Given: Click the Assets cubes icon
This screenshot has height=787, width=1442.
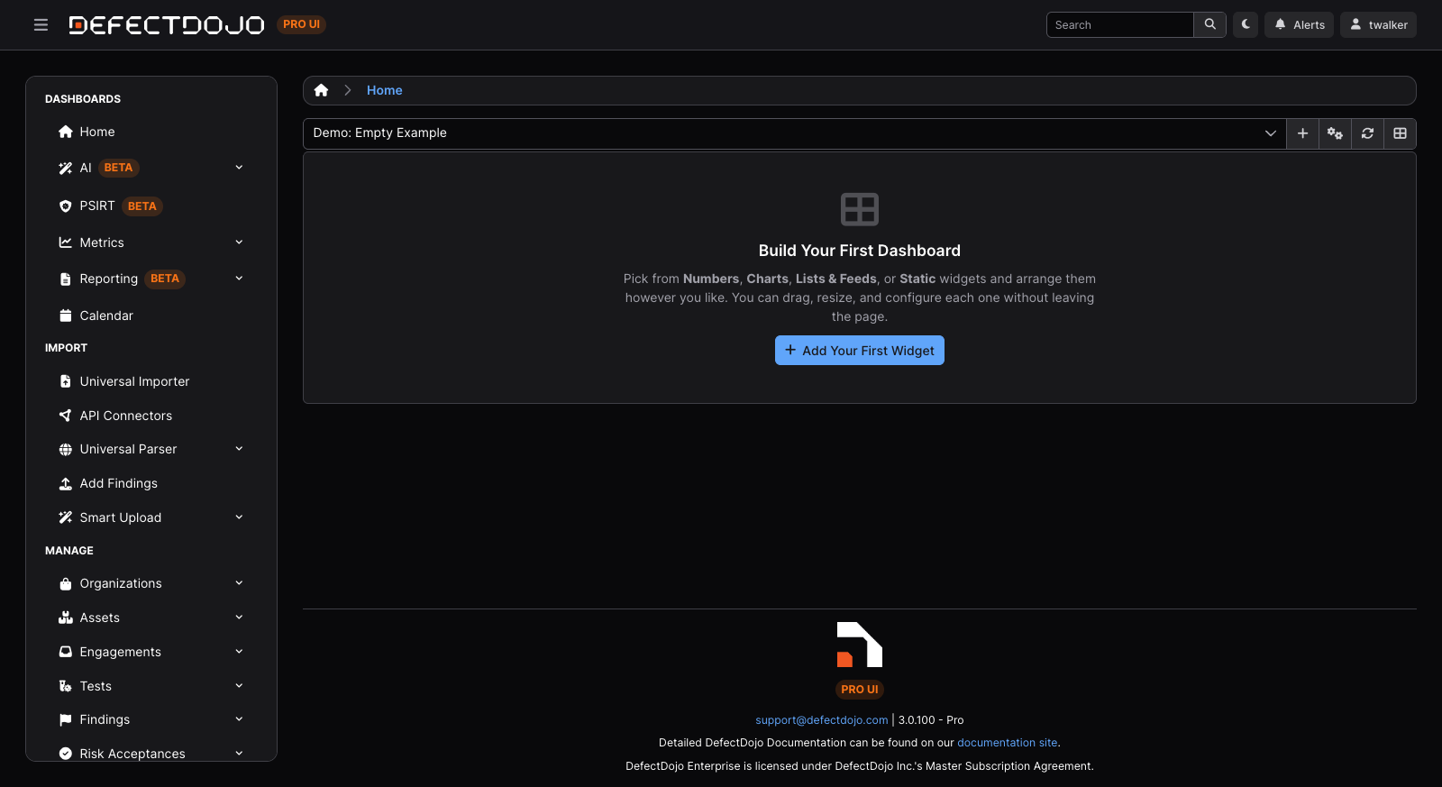Looking at the screenshot, I should [x=65, y=618].
